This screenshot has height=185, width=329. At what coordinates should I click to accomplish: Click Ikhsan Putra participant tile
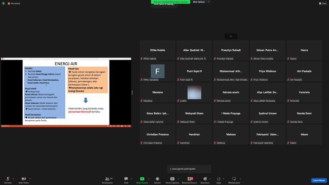tap(267, 50)
